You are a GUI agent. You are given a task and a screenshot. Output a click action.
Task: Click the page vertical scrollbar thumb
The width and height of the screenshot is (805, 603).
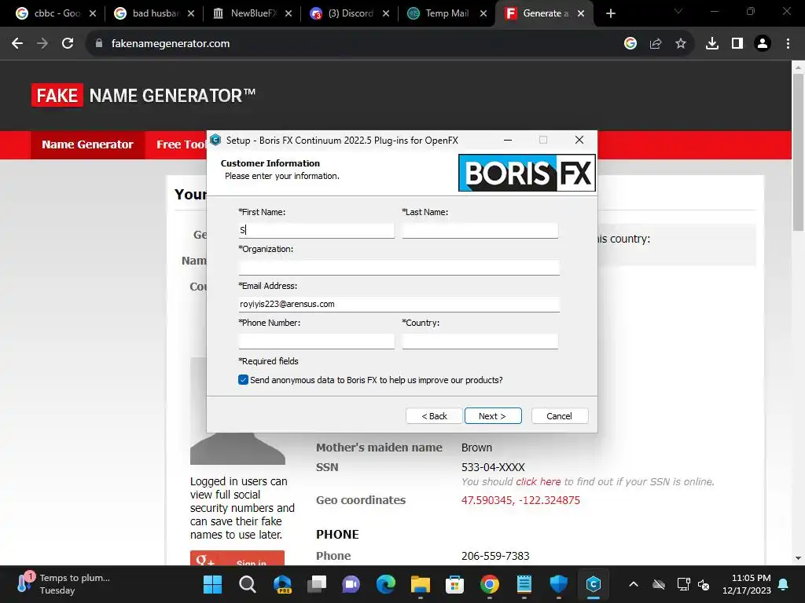798,152
